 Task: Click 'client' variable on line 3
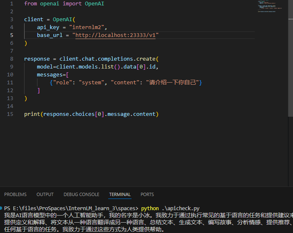coord(34,20)
